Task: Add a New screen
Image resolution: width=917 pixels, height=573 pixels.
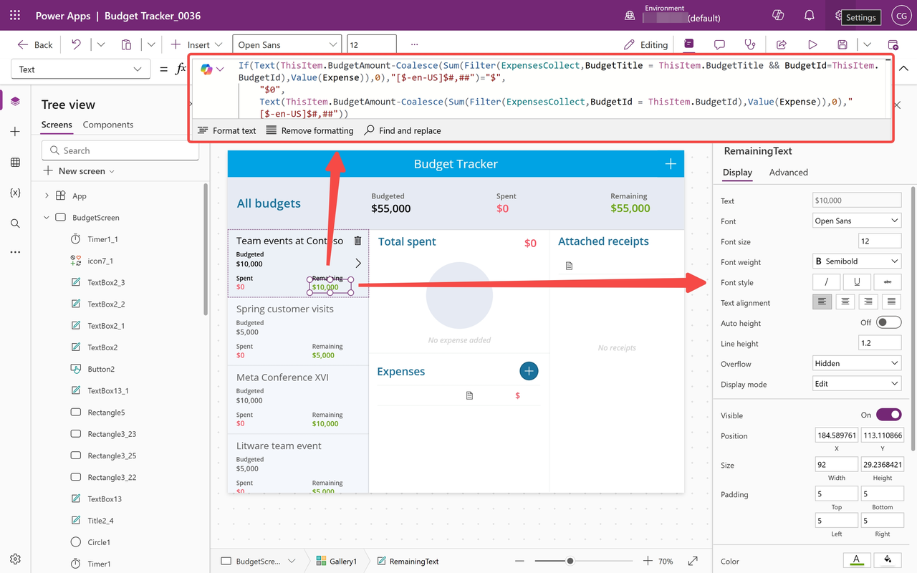Action: [x=79, y=171]
